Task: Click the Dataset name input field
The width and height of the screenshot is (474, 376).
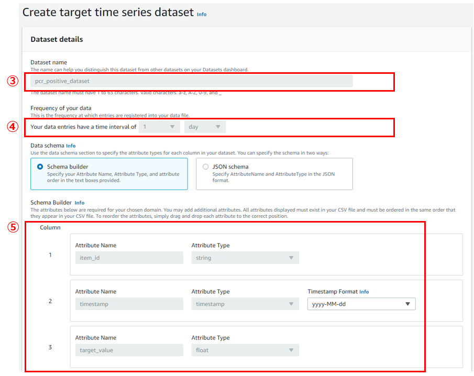Action: [x=191, y=81]
